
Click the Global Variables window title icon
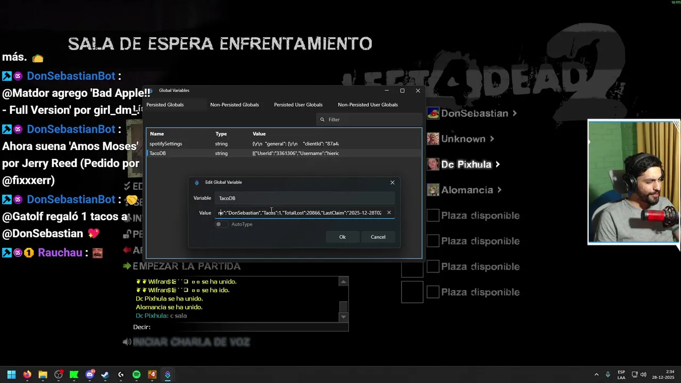(151, 90)
